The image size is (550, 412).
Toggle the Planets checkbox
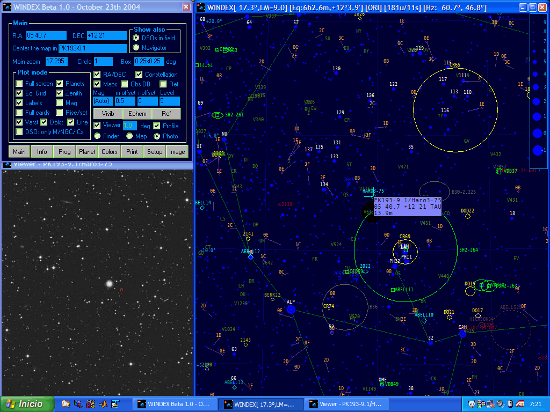pos(60,83)
